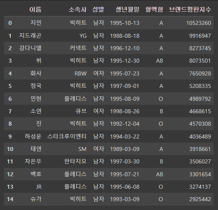Select the name cell 화사

36,73
